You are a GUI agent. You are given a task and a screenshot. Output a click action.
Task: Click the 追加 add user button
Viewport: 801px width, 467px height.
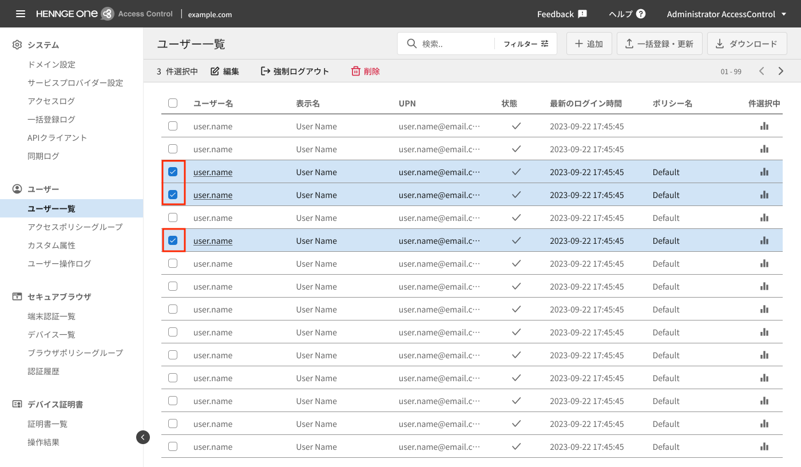pyautogui.click(x=589, y=43)
